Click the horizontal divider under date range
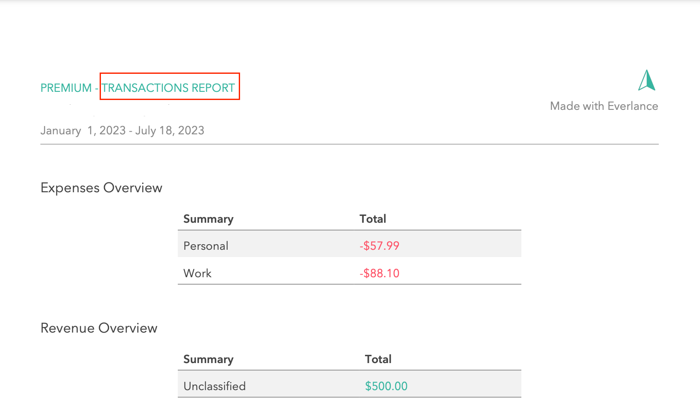 click(x=349, y=144)
